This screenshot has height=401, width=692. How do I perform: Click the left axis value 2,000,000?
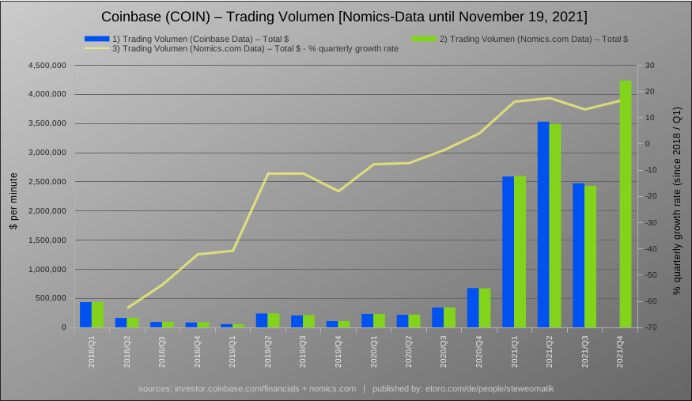(47, 211)
